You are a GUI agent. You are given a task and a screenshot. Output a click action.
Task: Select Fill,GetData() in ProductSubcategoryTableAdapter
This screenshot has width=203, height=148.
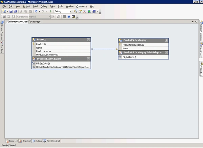(143, 57)
